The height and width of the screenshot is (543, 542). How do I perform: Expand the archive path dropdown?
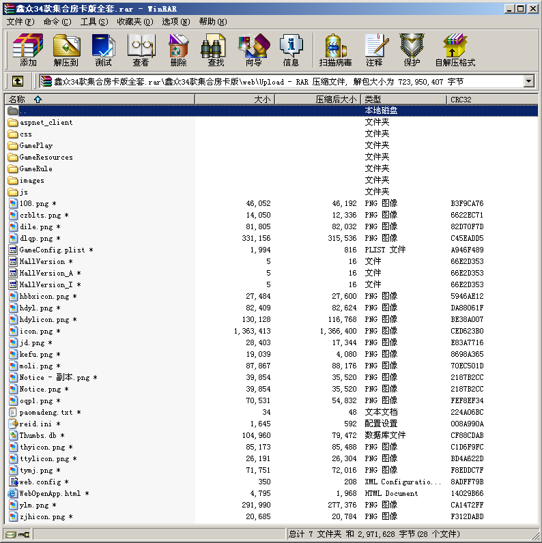(x=528, y=81)
